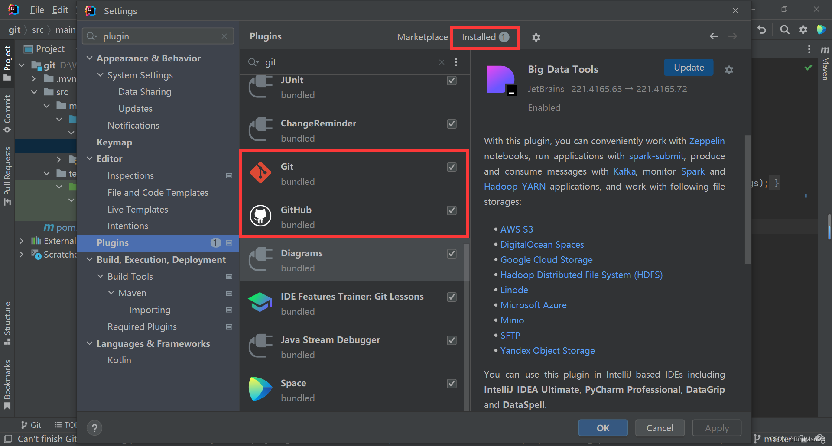Open the AWS S3 link
The width and height of the screenshot is (832, 446).
[517, 229]
